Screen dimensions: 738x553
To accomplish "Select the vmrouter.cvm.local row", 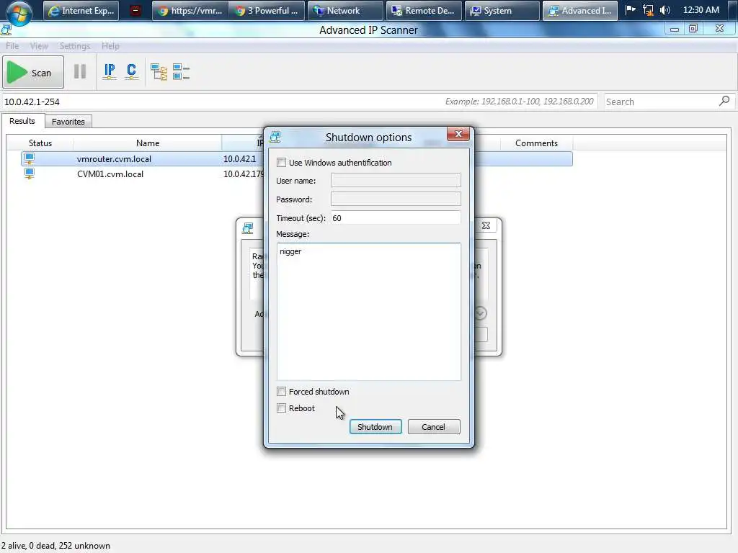I will [296, 159].
